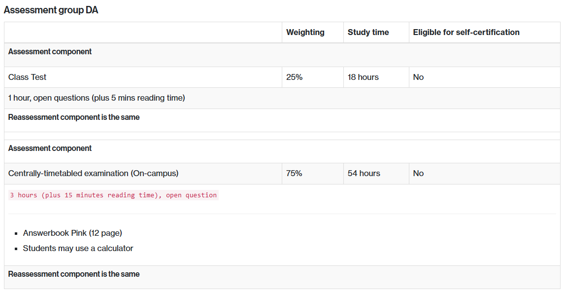The image size is (565, 294).
Task: Select the "1 hour, open questions" description
Action: [97, 98]
